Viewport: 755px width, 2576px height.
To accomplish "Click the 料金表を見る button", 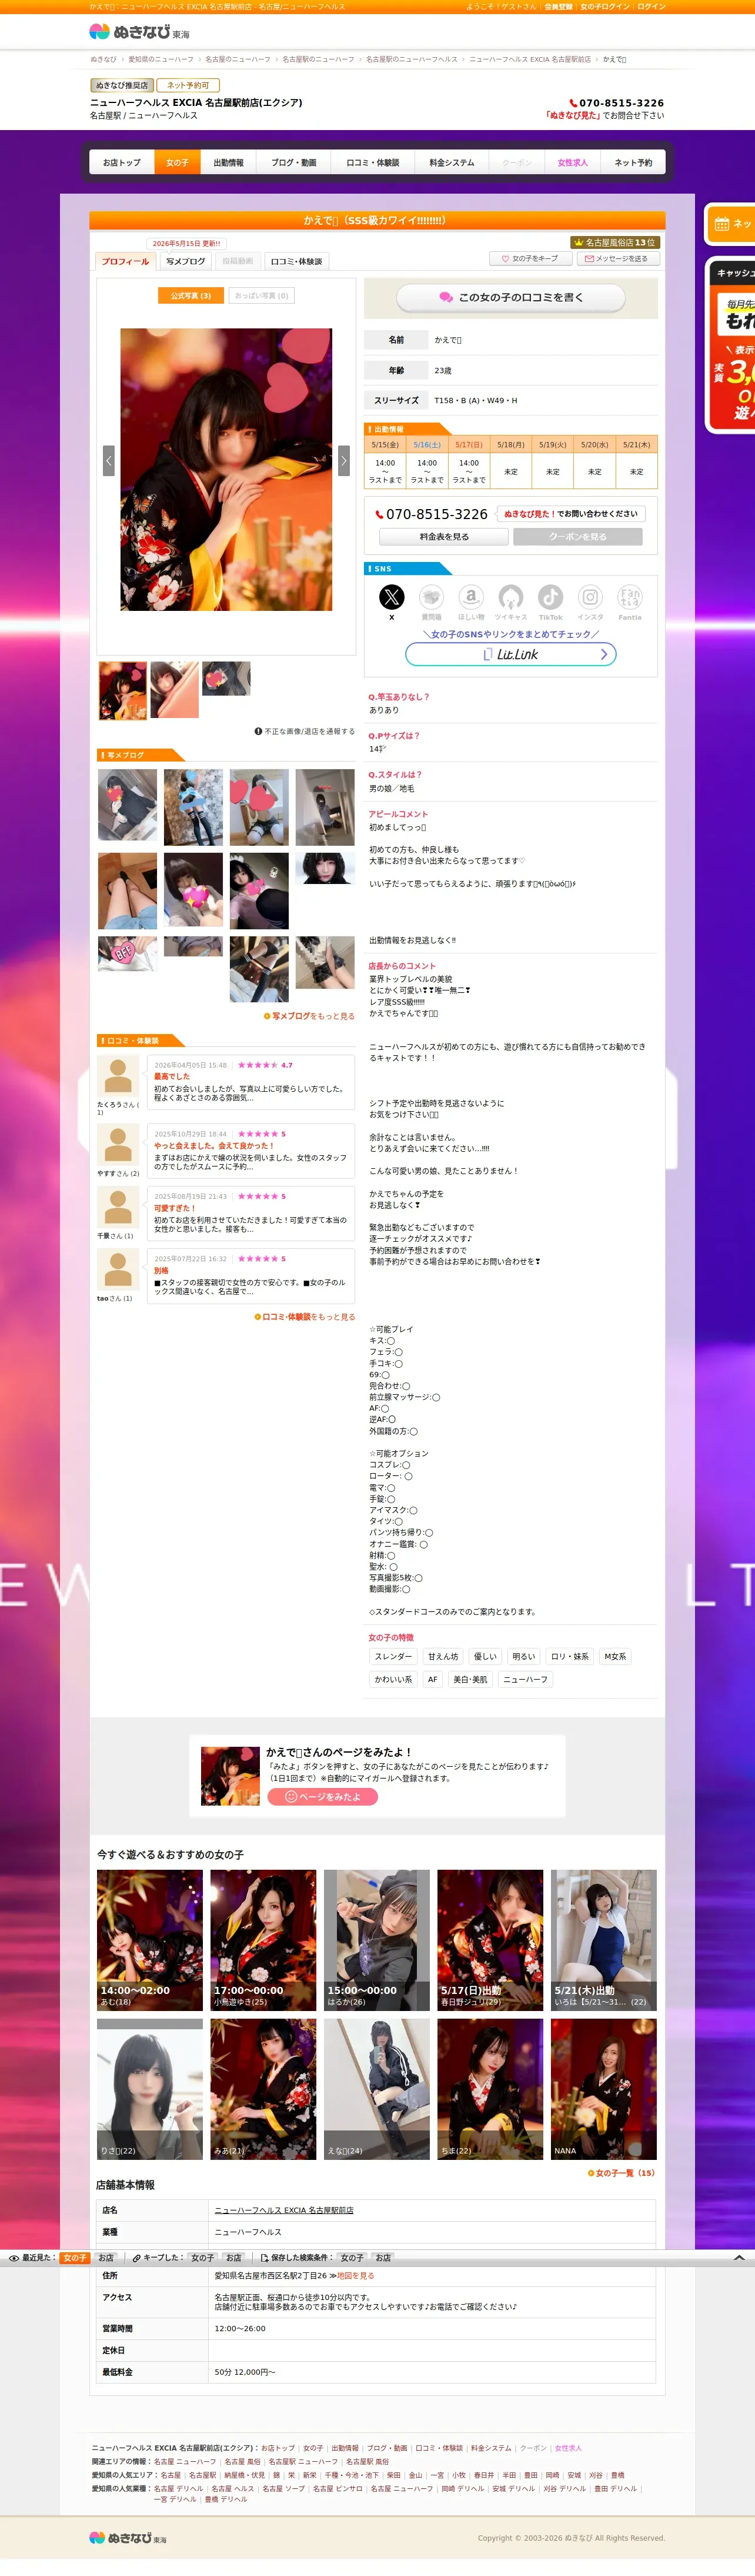I will pyautogui.click(x=445, y=537).
